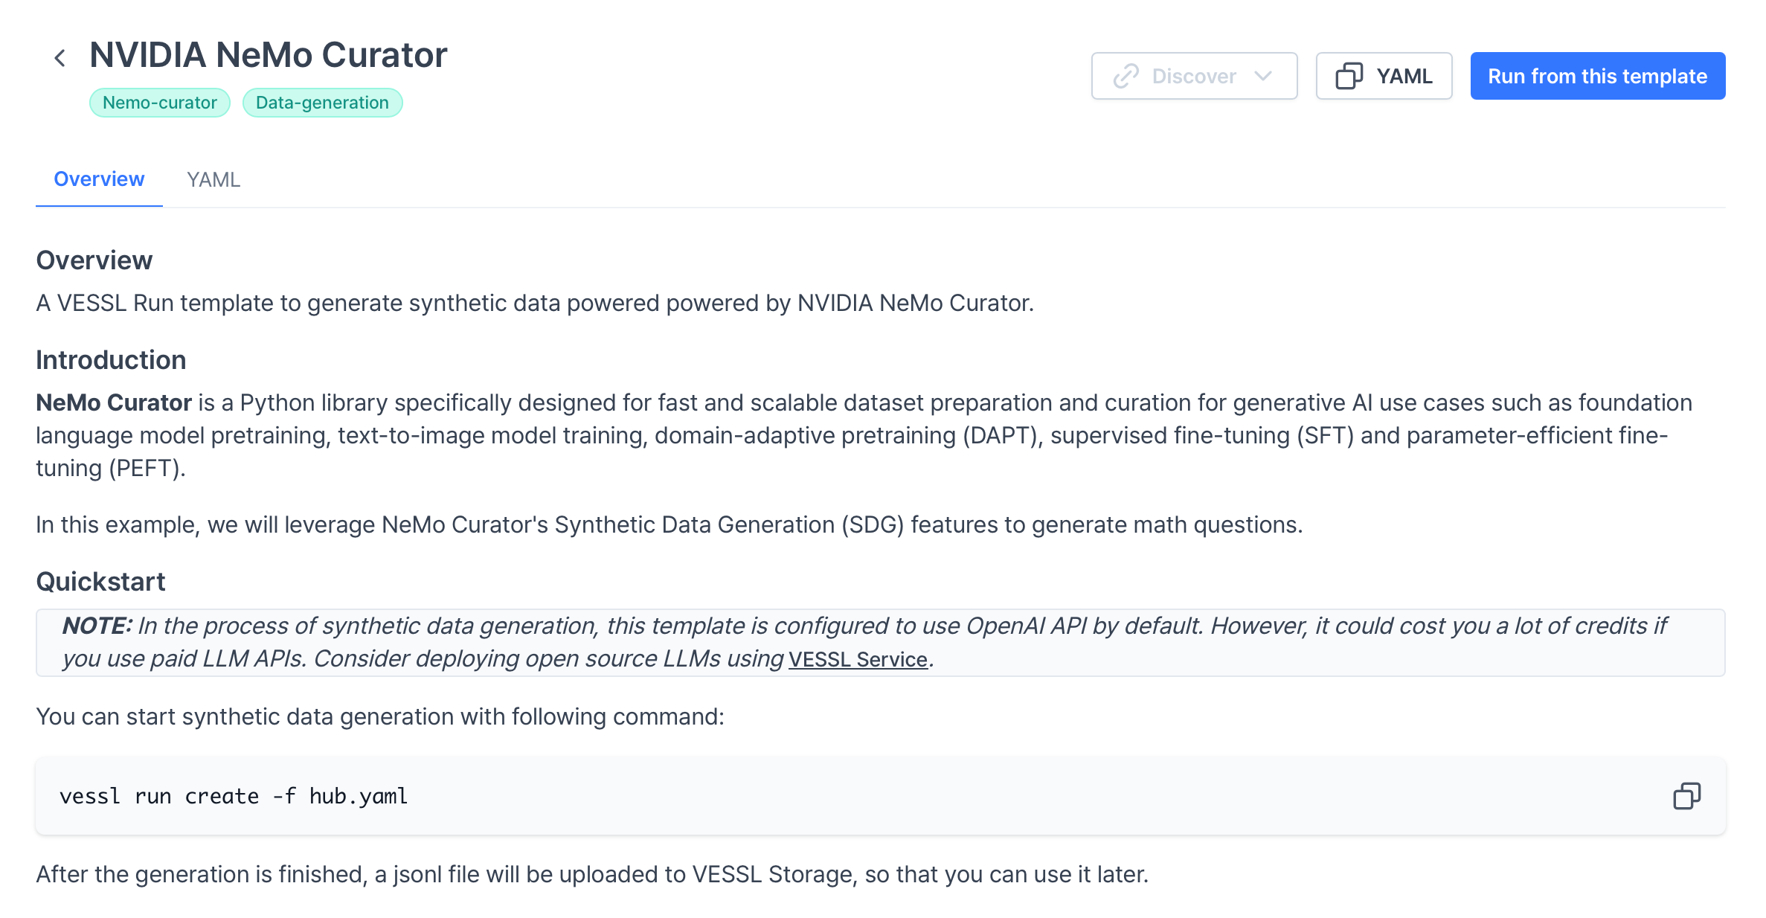The image size is (1766, 918).
Task: Click Run from this template
Action: coord(1597,75)
